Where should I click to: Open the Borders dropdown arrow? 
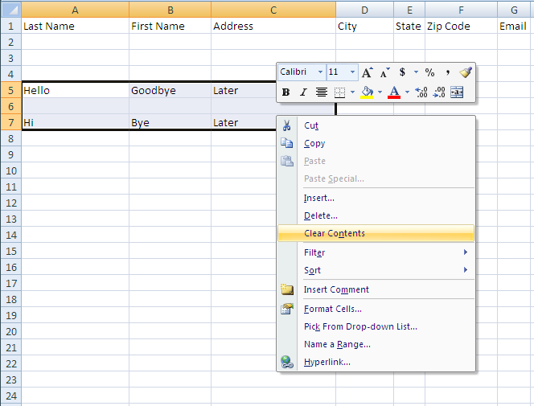(352, 92)
